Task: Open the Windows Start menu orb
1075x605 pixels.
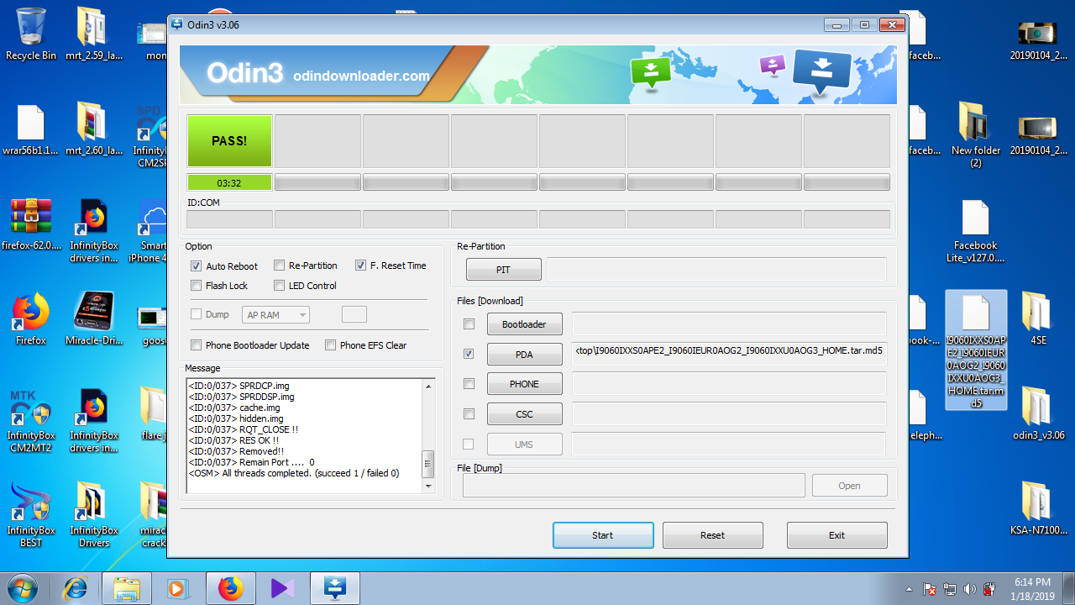Action: (x=23, y=587)
